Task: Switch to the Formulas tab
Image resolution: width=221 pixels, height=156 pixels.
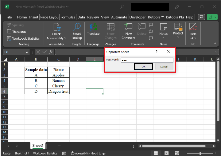Action: 68,17
